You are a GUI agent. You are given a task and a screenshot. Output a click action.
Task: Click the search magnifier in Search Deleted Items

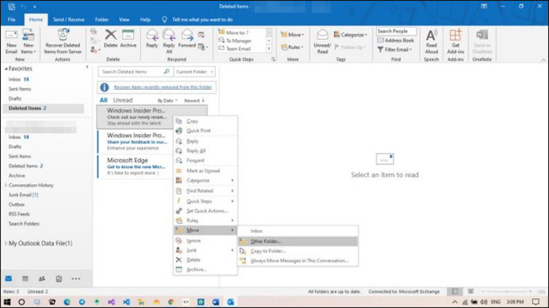pos(167,71)
